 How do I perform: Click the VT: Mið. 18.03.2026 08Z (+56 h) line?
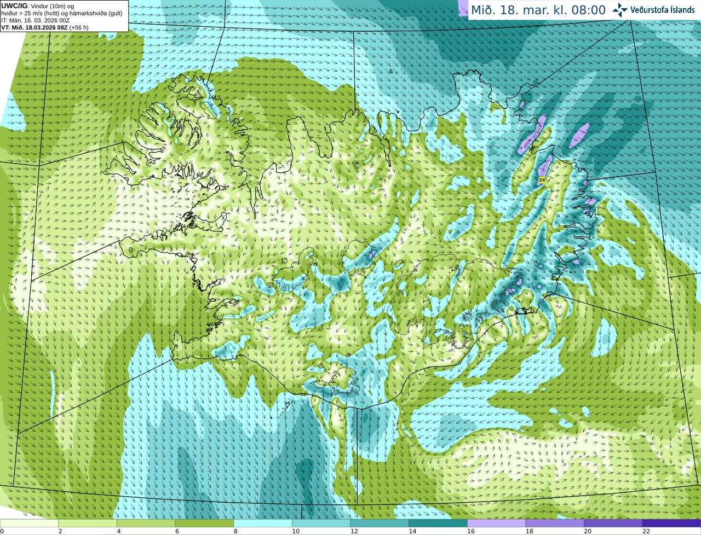pyautogui.click(x=45, y=27)
